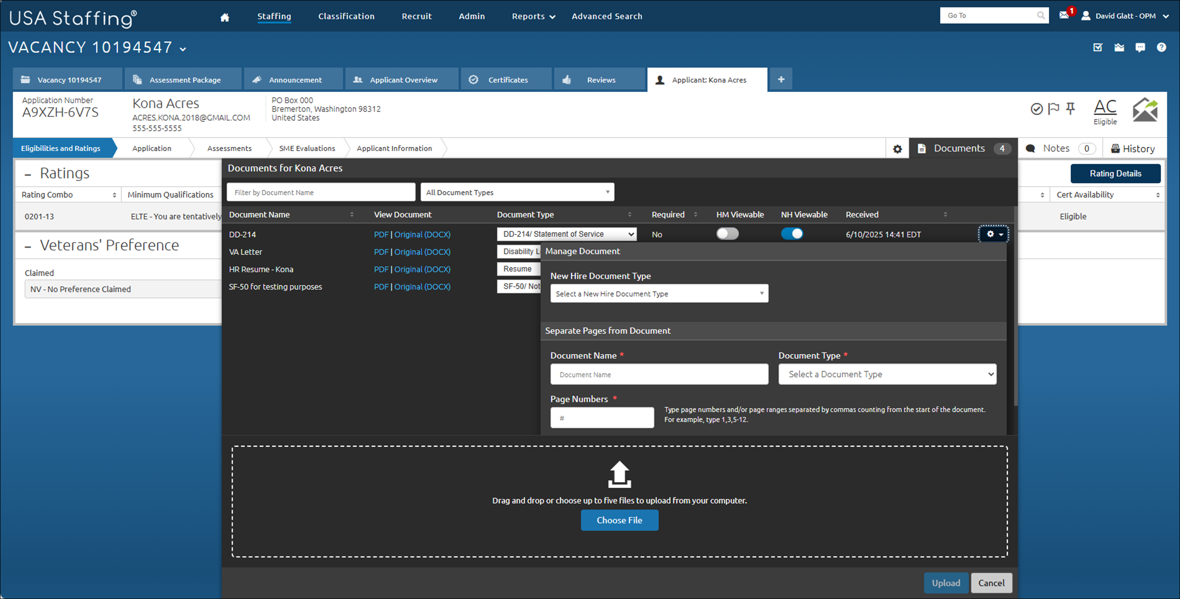Click the send notification envelope icon
Screen dimensions: 1180x599
pos(1145,109)
